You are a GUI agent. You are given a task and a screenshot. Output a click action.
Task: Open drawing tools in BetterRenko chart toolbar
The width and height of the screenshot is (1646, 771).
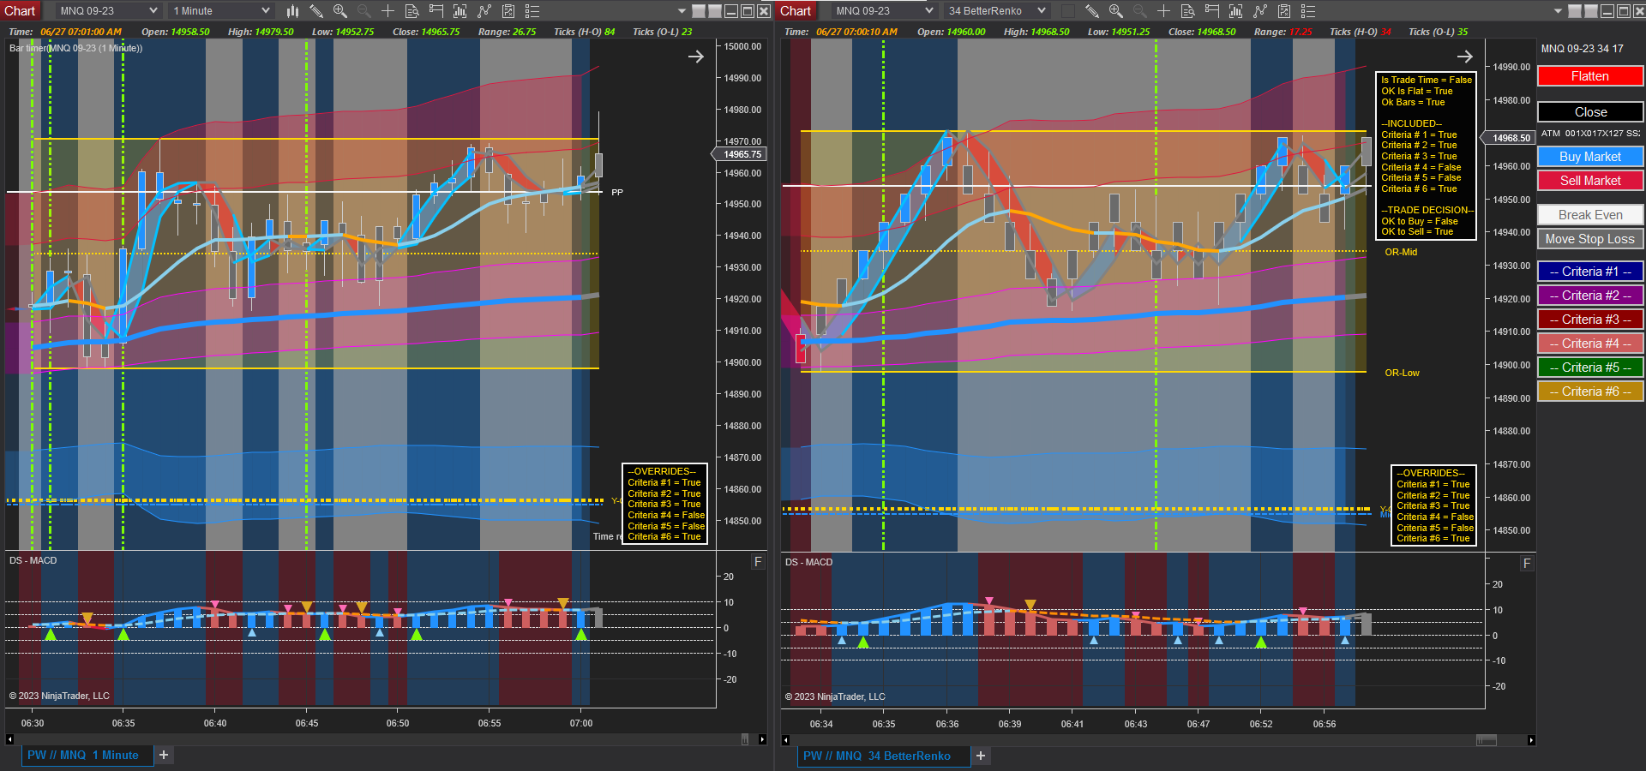click(1091, 11)
